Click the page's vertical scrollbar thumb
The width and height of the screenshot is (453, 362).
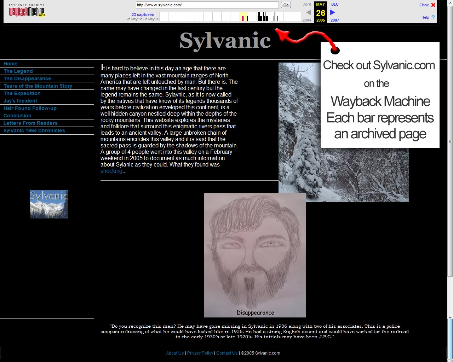[x=450, y=141]
